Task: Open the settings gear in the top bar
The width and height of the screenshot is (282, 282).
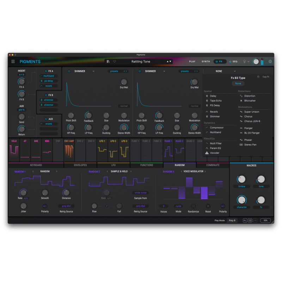Action: click(x=270, y=61)
